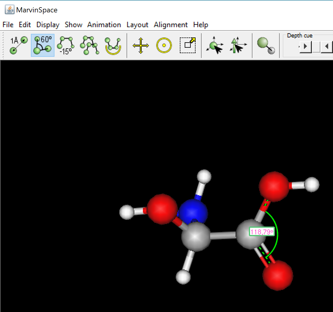Click the large and small sphere icon
This screenshot has width=333, height=312.
point(266,46)
